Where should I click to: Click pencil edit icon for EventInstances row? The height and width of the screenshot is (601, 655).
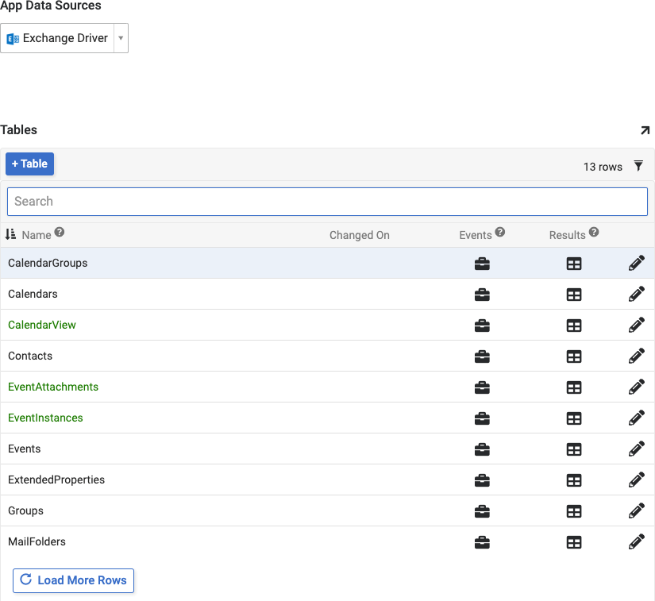tap(636, 418)
